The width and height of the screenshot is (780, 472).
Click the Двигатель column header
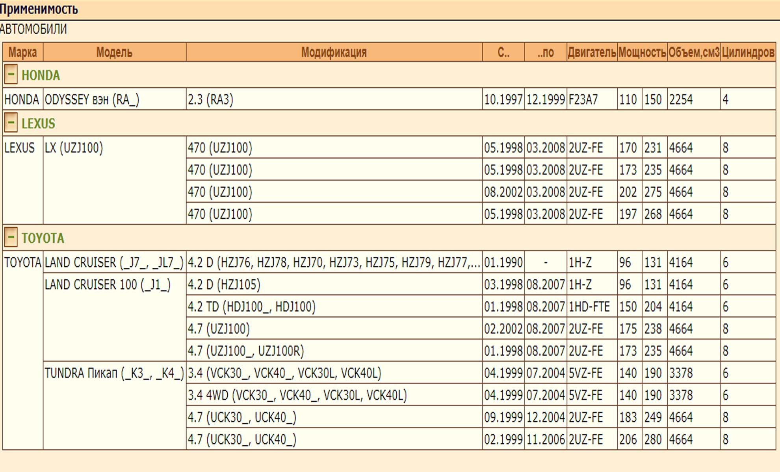click(592, 52)
